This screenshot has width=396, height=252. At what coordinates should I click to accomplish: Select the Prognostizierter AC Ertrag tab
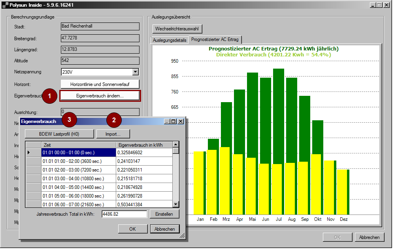point(215,39)
